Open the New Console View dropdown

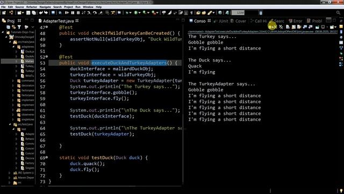[x=335, y=27]
